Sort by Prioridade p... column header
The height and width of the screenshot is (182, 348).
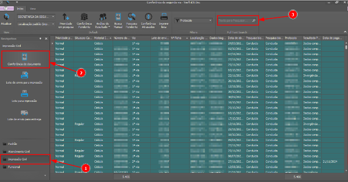(64, 38)
